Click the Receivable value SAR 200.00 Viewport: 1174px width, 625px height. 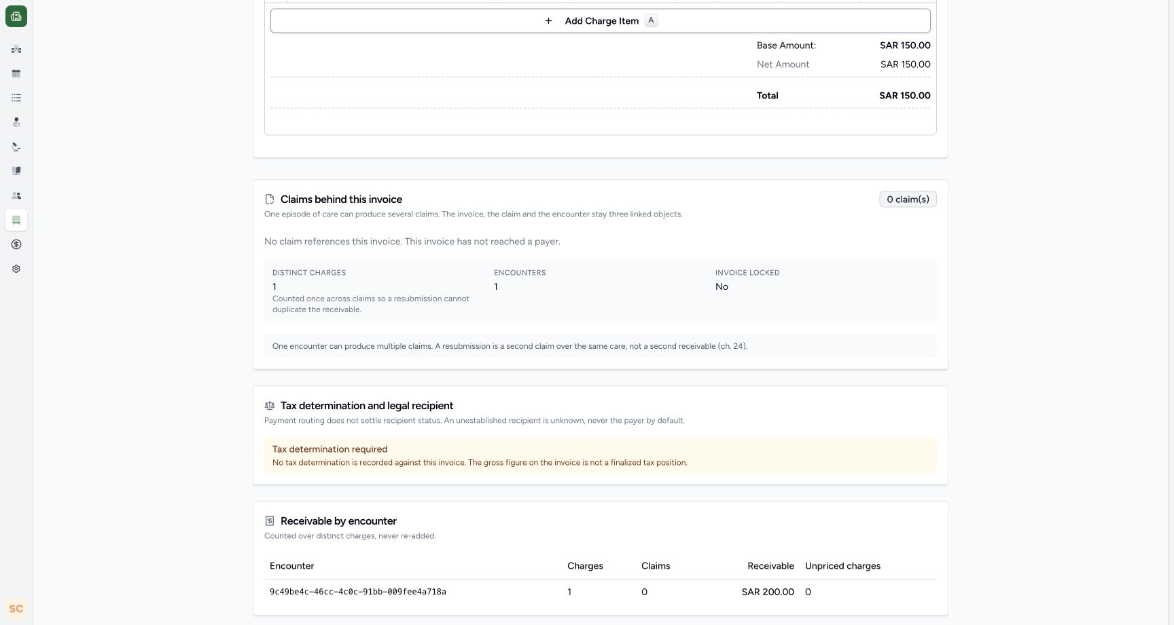(x=768, y=592)
